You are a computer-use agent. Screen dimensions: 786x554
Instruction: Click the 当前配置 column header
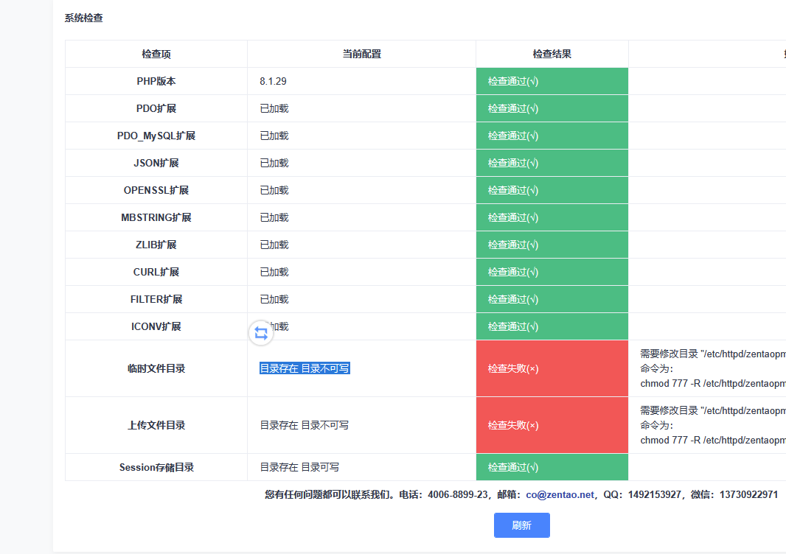tap(361, 54)
